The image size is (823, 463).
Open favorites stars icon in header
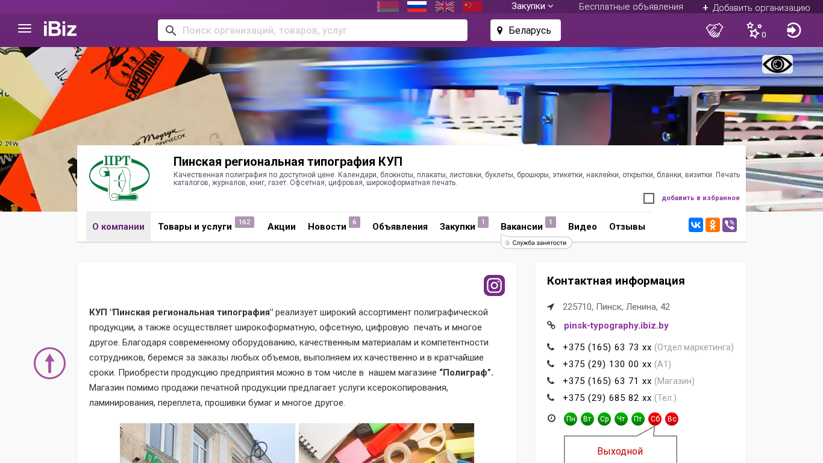[x=756, y=30]
